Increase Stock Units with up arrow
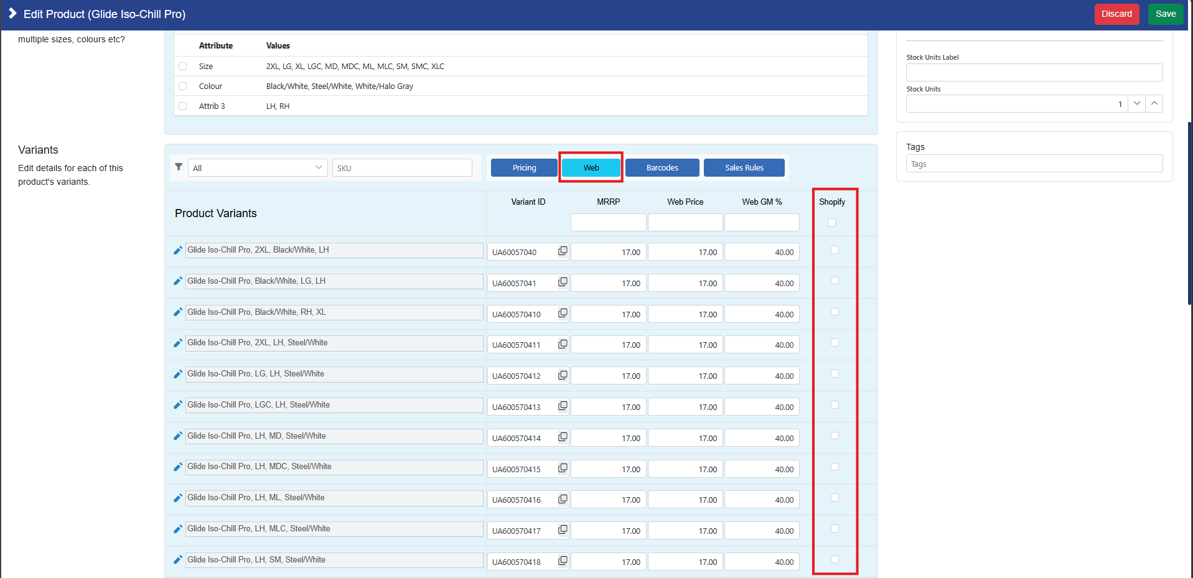 point(1154,104)
